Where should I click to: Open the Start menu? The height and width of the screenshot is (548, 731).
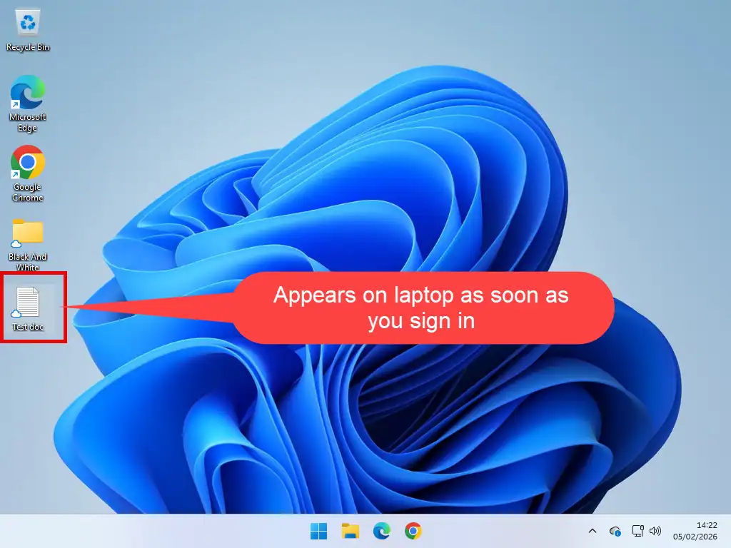pyautogui.click(x=318, y=531)
